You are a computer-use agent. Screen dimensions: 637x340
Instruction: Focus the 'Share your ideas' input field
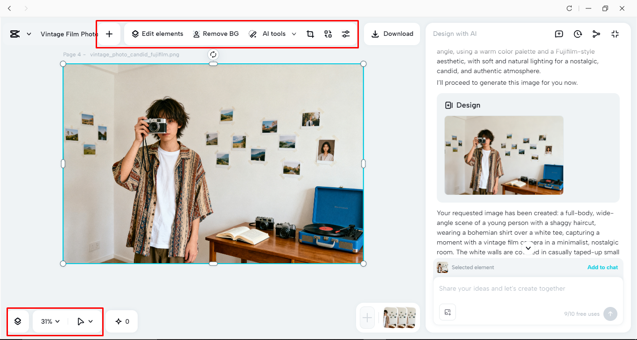coord(528,289)
